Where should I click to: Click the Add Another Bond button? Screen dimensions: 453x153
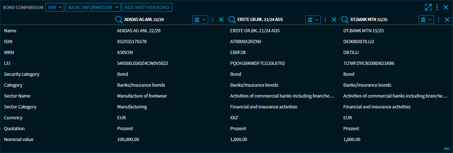click(147, 7)
